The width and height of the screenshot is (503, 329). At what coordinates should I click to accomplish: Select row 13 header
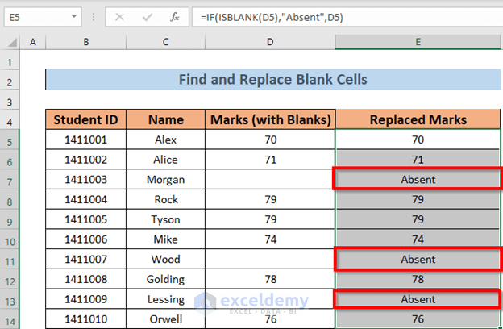(x=10, y=299)
